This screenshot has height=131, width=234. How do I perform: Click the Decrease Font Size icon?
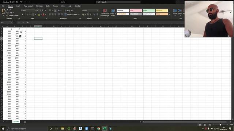click(x=45, y=11)
